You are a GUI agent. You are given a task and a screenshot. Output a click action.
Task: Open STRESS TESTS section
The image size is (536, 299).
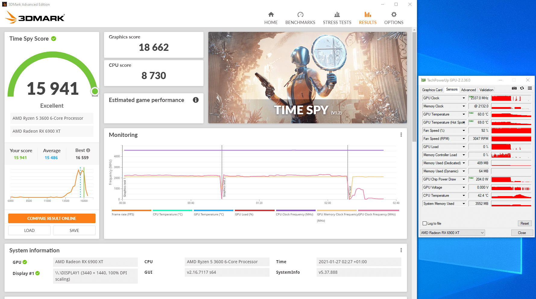coord(337,18)
